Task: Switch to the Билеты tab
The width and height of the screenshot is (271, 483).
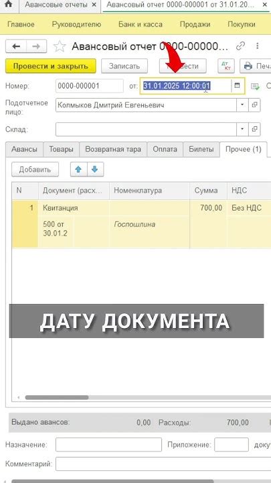Action: click(x=201, y=150)
